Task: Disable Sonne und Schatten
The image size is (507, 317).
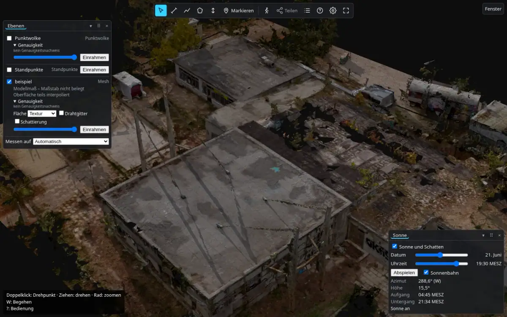Action: (395, 246)
